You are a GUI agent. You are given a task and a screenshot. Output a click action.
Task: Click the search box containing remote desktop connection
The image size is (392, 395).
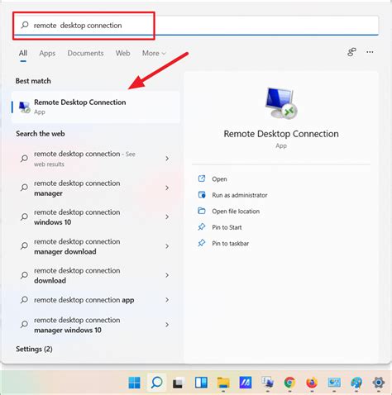coord(196,25)
